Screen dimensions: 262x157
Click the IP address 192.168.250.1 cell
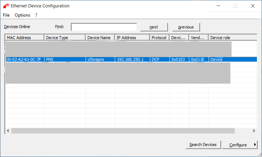click(130, 60)
